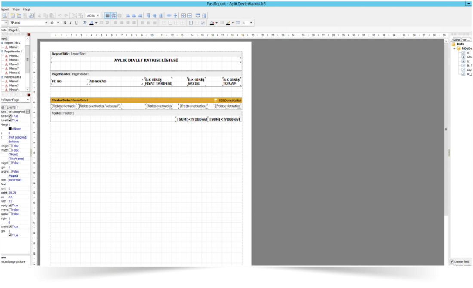Switch to the Page1 tab
Screen dimensions: 473x288
[14, 30]
